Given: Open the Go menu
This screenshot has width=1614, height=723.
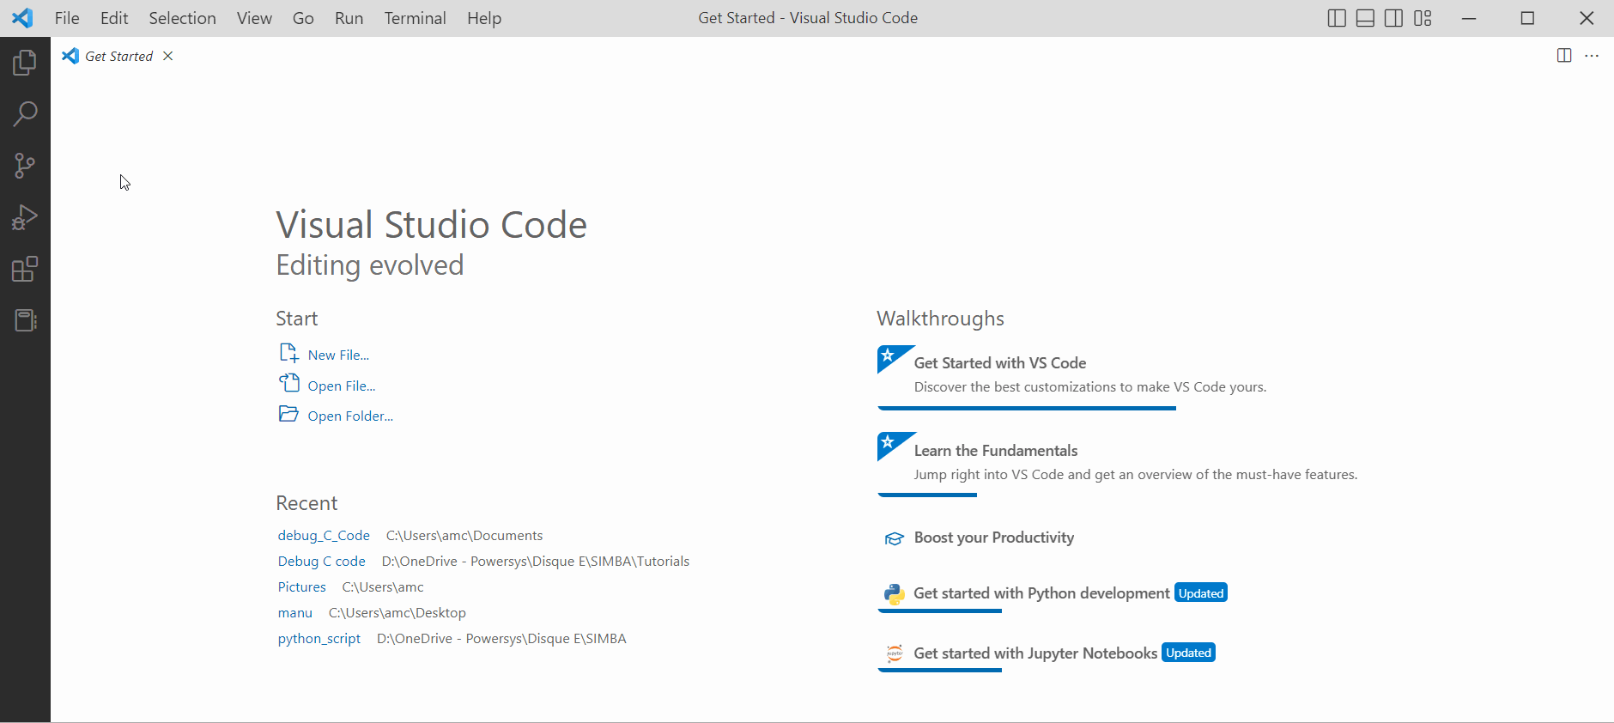Looking at the screenshot, I should [303, 18].
